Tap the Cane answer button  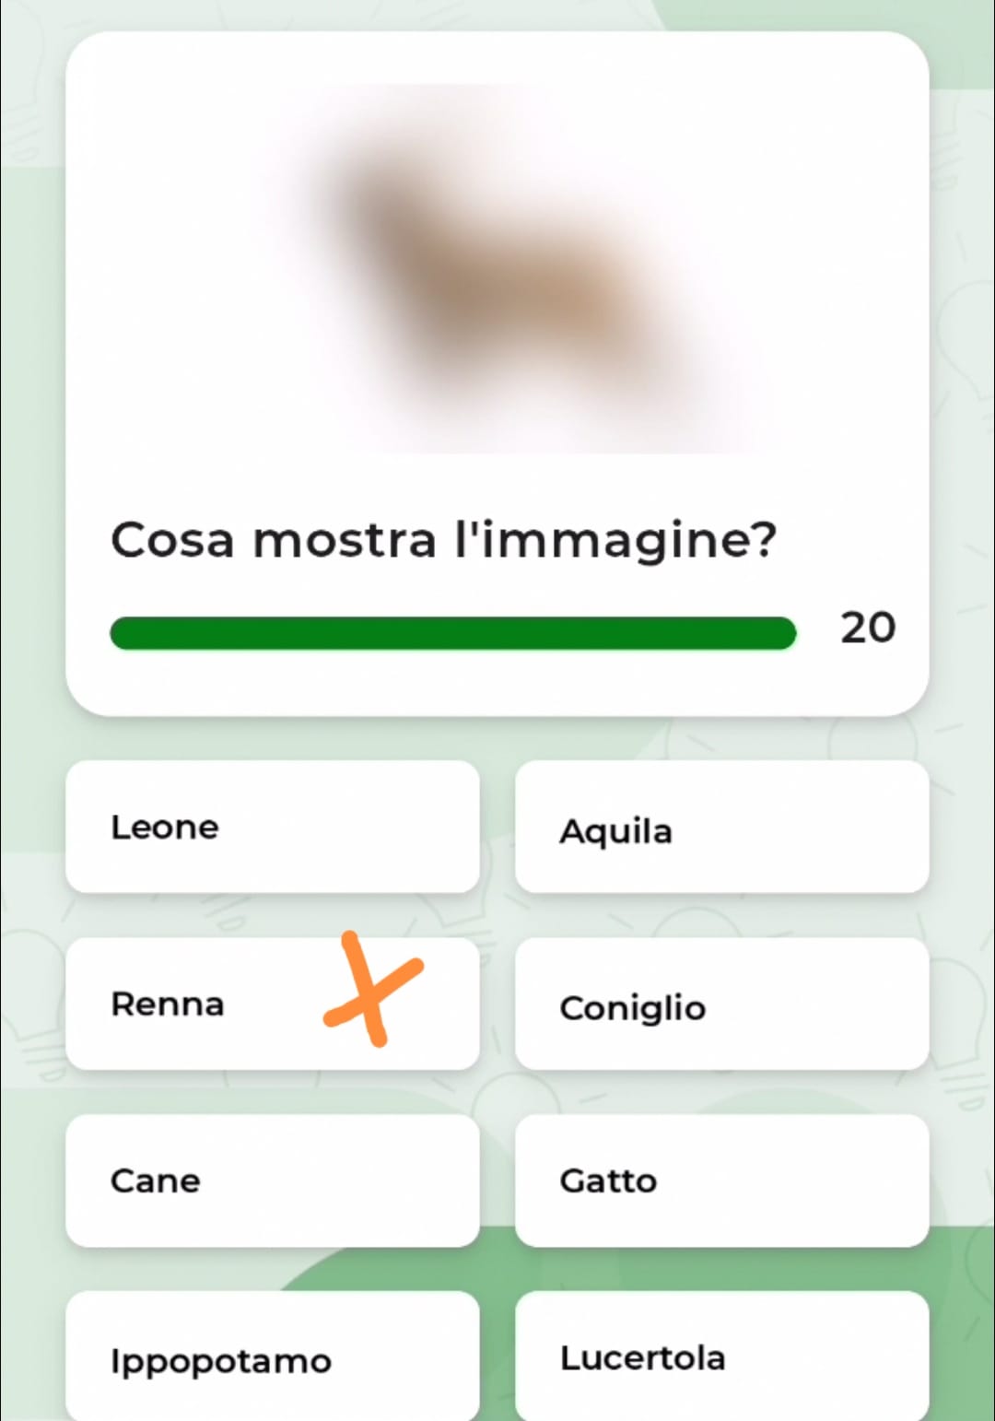(x=272, y=1180)
